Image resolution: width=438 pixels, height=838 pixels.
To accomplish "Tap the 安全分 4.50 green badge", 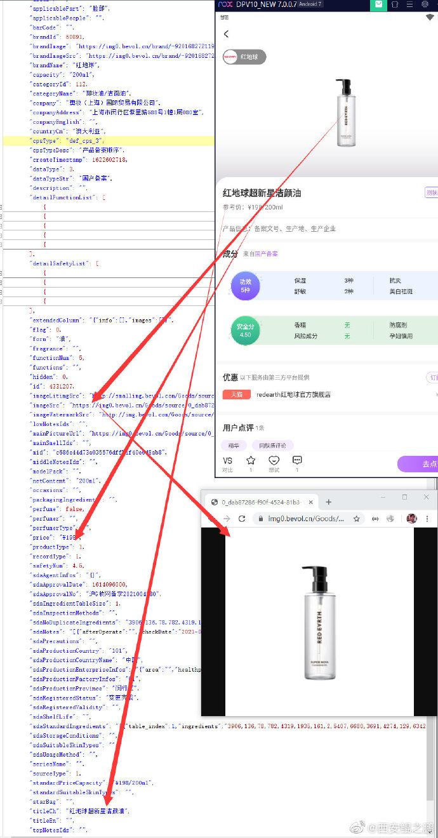I will 245,330.
